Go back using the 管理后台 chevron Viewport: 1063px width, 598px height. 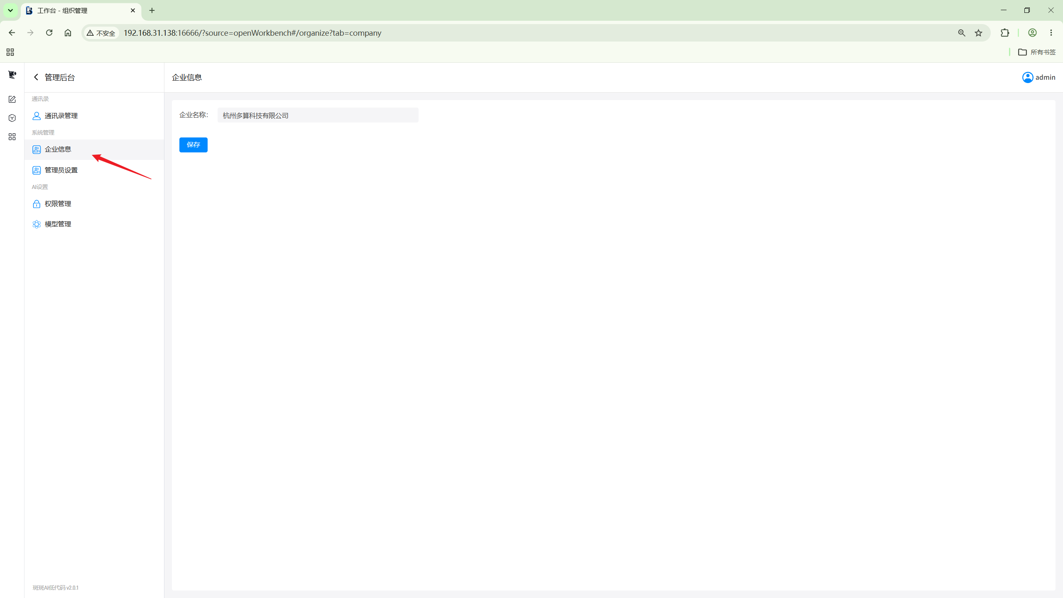point(36,77)
